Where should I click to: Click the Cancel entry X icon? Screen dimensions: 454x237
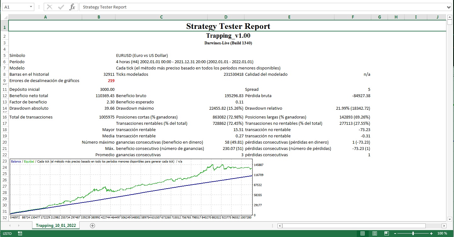[x=50, y=7]
